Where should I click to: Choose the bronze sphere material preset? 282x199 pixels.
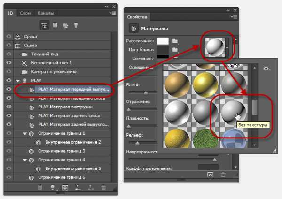[x=177, y=84]
